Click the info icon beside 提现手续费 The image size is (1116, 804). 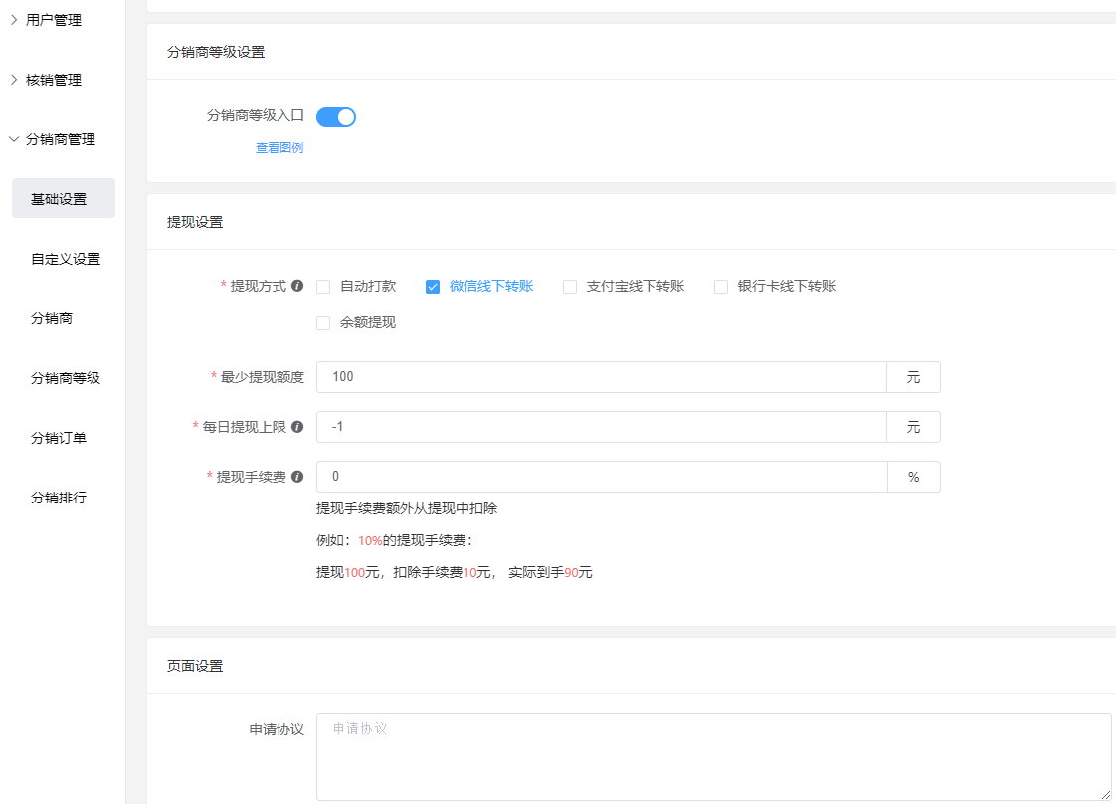(x=297, y=477)
